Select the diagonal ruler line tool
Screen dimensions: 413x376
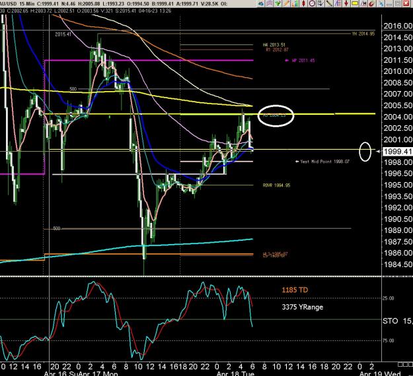click(329, 4)
